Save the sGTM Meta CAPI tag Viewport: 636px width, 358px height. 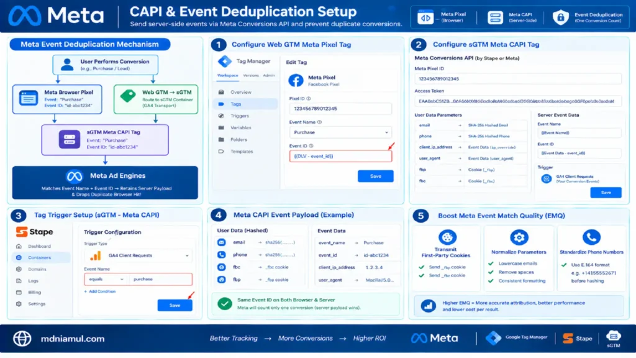(606, 193)
